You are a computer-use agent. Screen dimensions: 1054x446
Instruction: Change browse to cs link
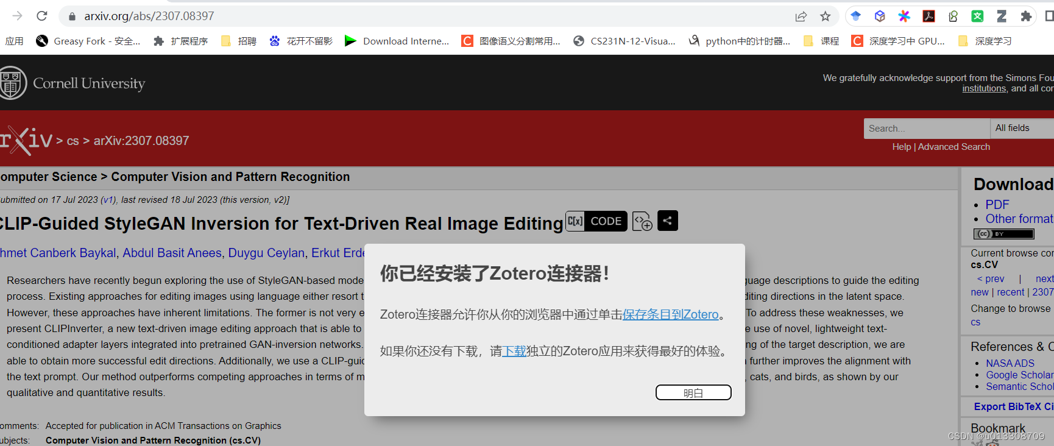point(975,322)
